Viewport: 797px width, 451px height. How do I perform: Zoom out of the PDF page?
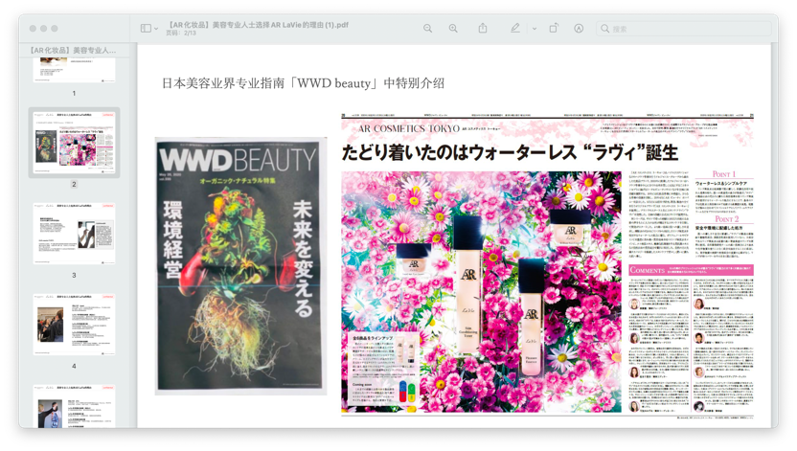point(428,29)
